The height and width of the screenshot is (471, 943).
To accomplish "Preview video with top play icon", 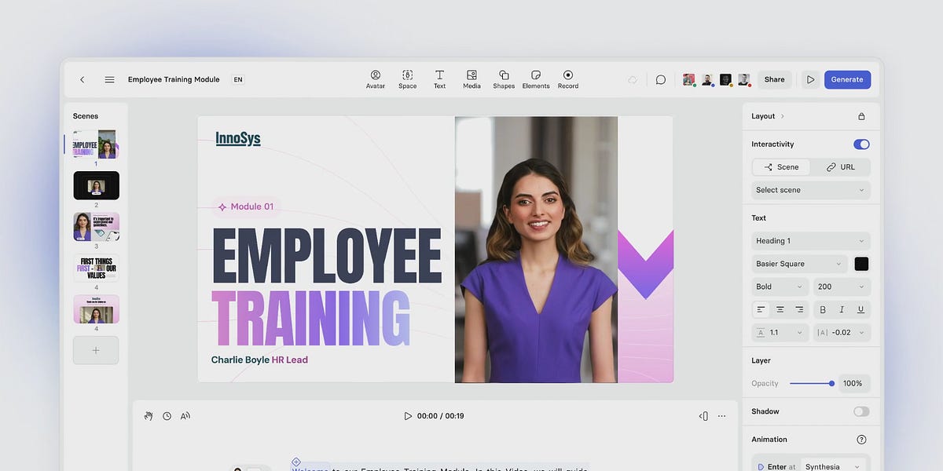I will pos(810,79).
